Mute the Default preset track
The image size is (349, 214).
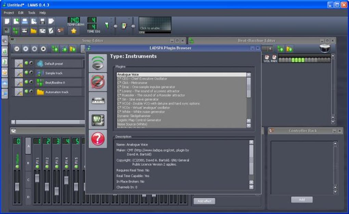point(26,63)
